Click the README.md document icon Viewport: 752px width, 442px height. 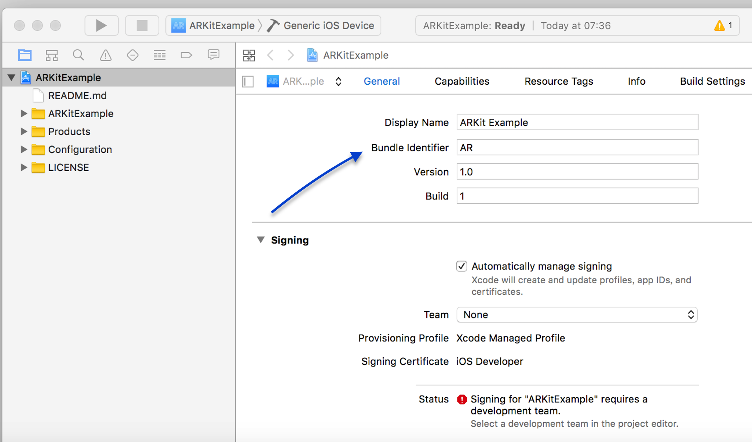point(38,96)
